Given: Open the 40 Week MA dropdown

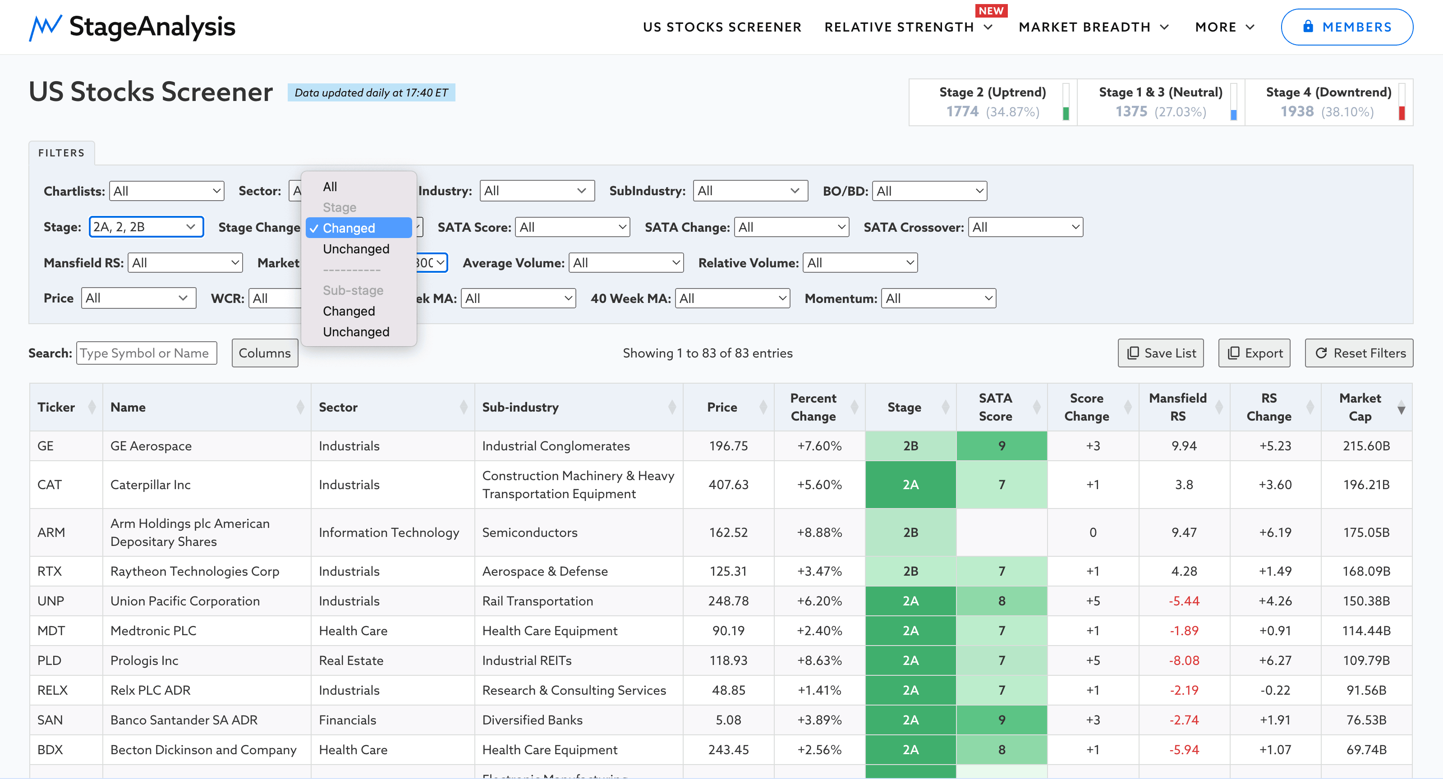Looking at the screenshot, I should tap(732, 298).
